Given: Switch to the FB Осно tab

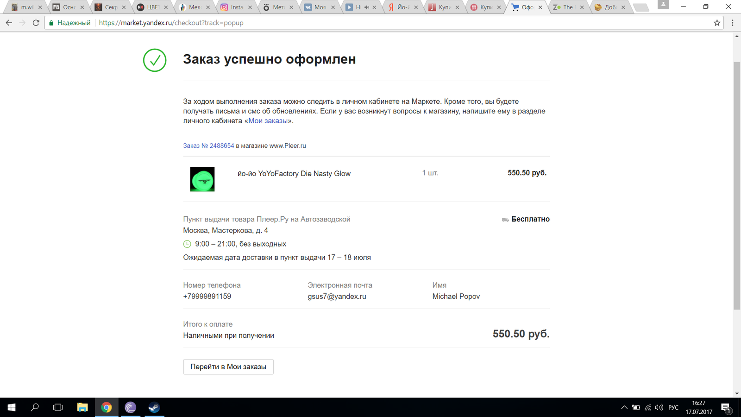Looking at the screenshot, I should (x=69, y=7).
